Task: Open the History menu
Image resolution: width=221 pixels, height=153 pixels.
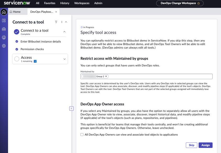Action: pos(65,3)
